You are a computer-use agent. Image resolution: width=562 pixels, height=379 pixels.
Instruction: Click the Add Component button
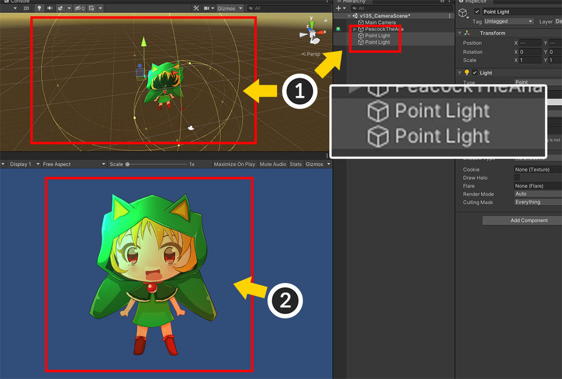(522, 220)
